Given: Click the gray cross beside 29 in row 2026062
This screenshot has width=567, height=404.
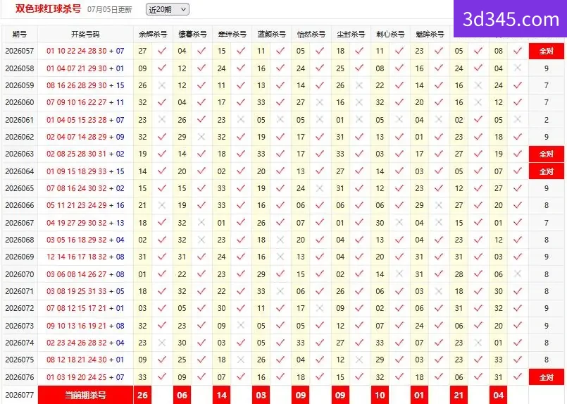Looking at the screenshot, I should 201,137.
